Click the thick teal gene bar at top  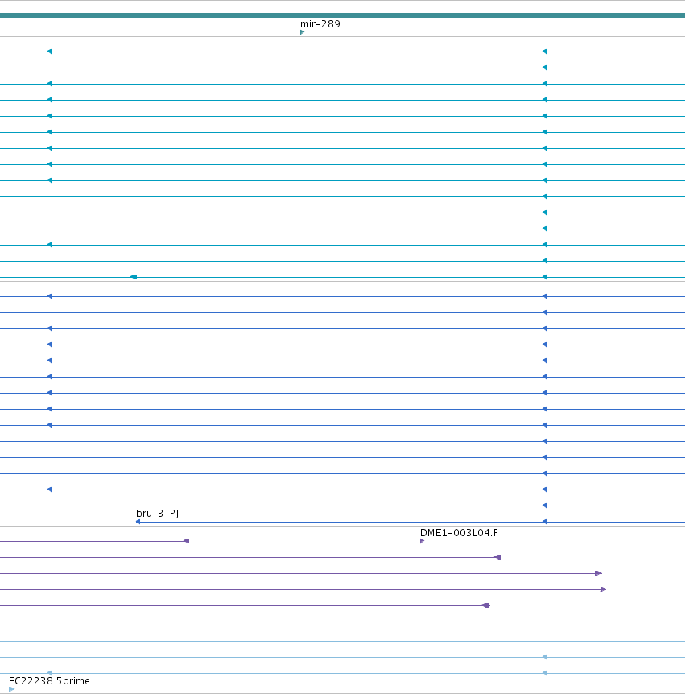[343, 15]
